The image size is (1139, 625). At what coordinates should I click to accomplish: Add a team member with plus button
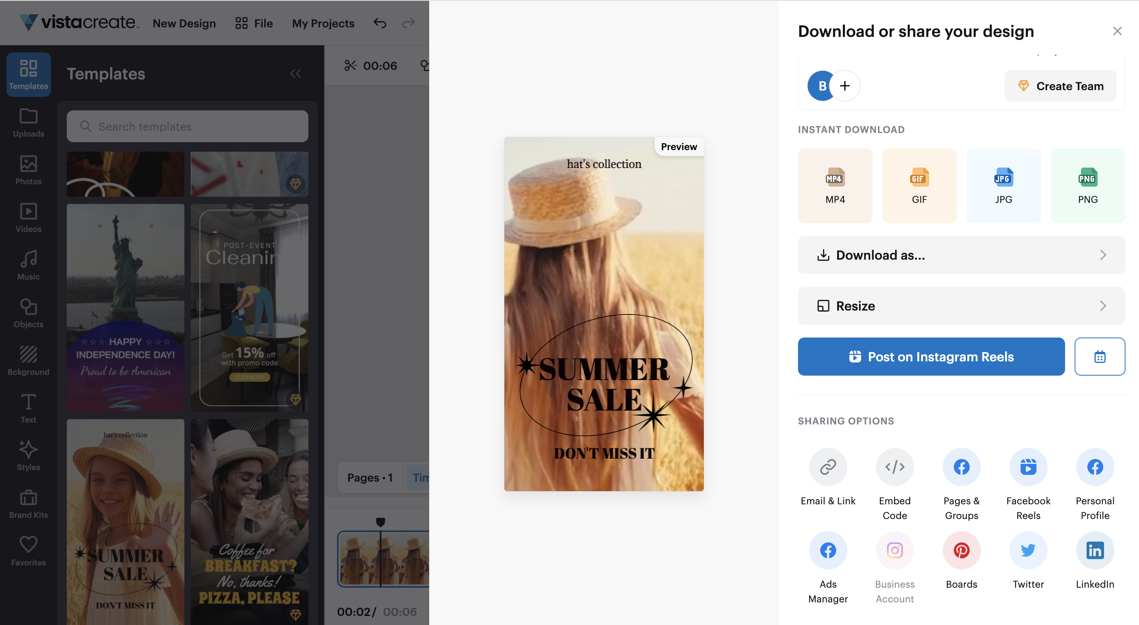click(x=845, y=86)
